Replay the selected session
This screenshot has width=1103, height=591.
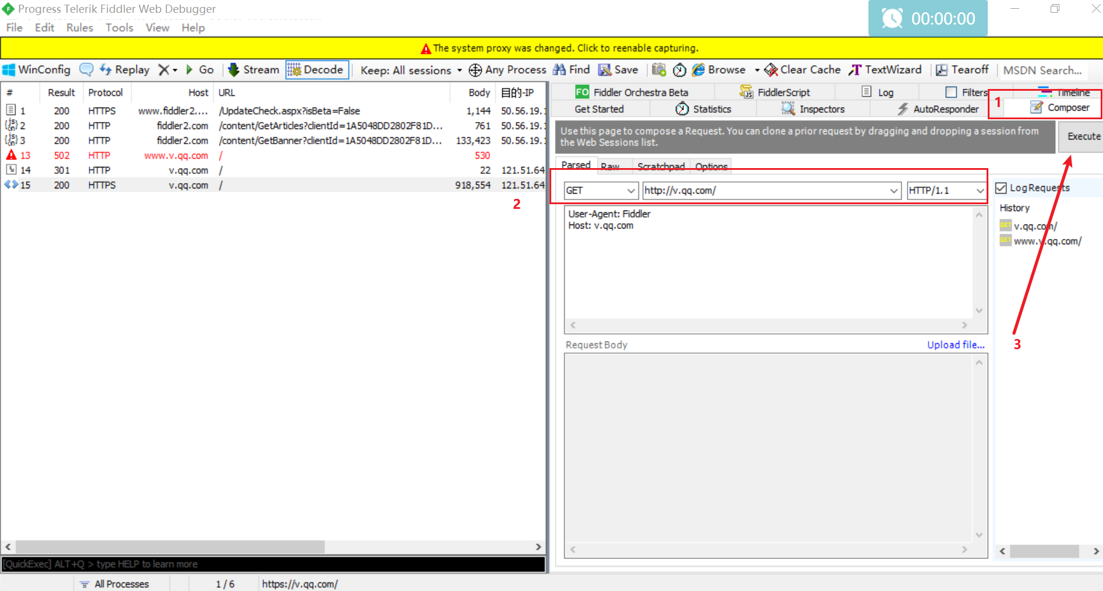(125, 70)
